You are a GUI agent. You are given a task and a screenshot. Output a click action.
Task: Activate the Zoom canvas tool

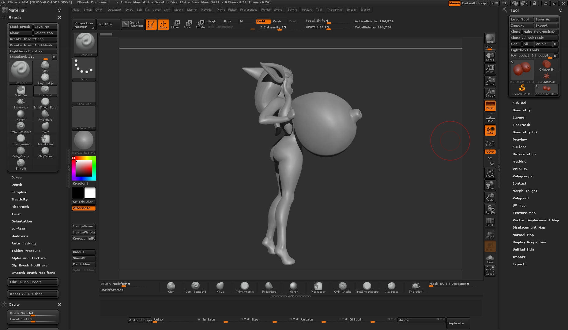click(490, 69)
